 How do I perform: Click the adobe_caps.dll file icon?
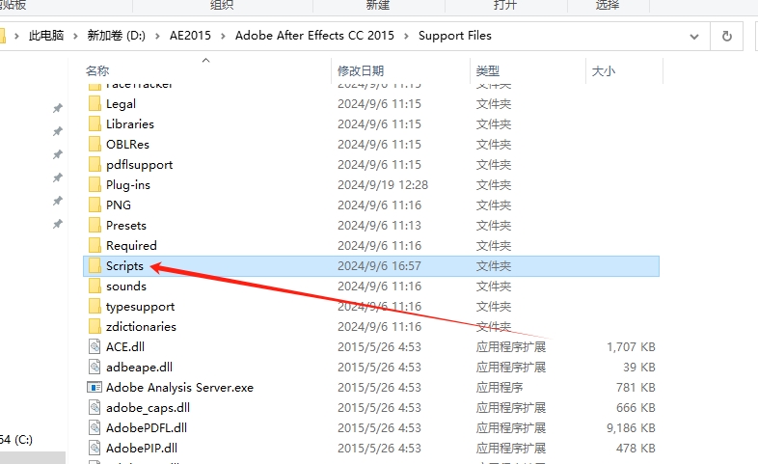pyautogui.click(x=95, y=408)
